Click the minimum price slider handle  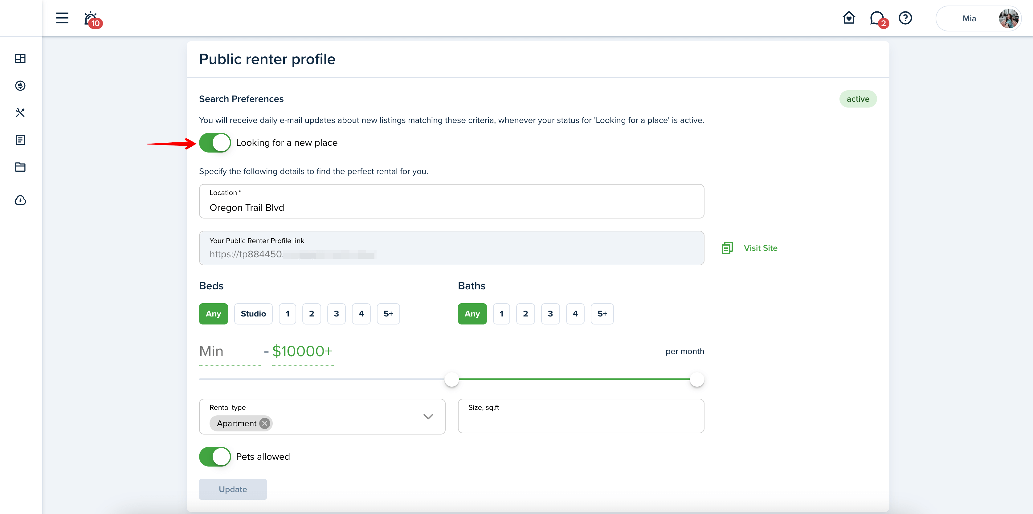click(451, 379)
